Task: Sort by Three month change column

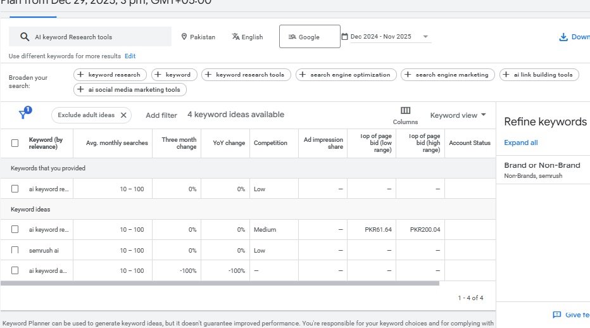Action: (x=179, y=143)
